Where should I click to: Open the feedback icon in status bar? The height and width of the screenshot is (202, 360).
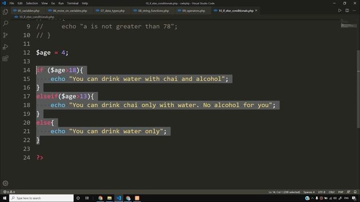click(349, 192)
